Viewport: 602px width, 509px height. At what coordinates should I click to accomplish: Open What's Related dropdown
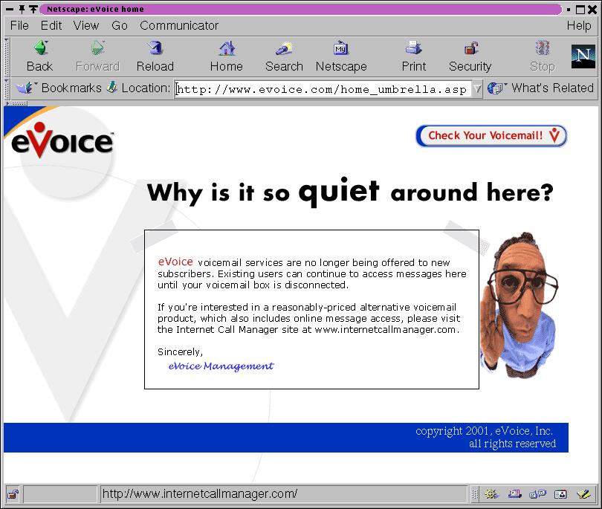[542, 88]
